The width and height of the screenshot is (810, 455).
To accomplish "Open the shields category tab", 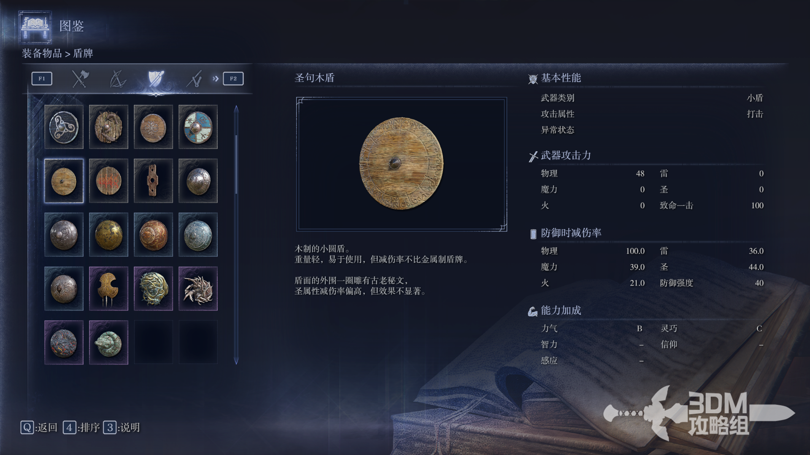I will pos(156,78).
